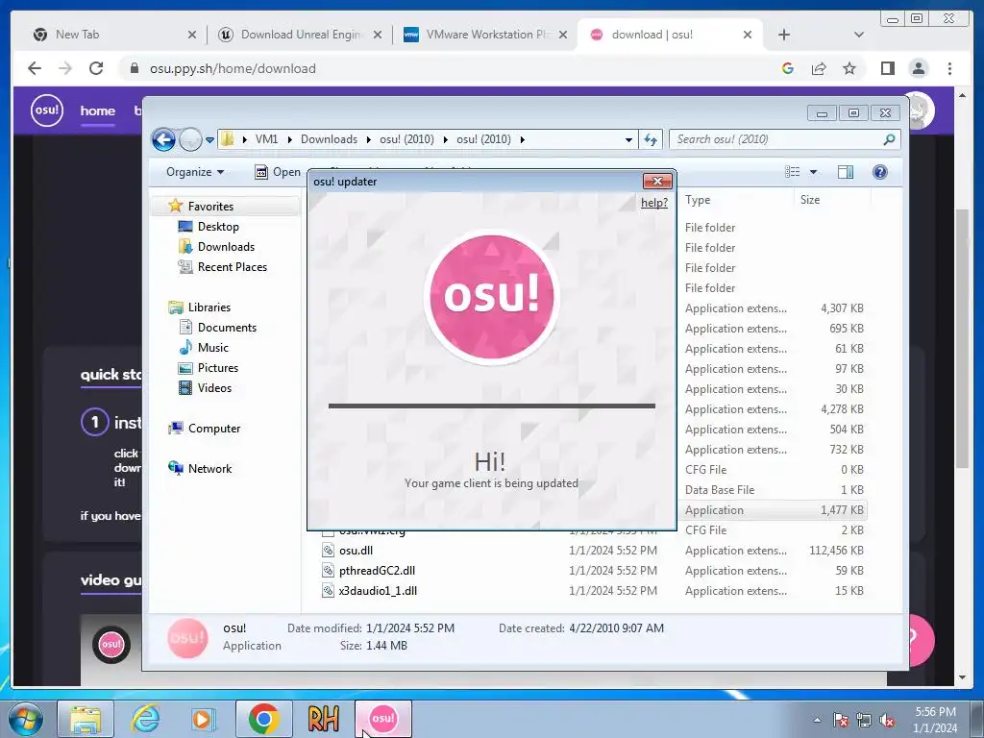Open the Windows Start button
984x738 pixels.
point(26,719)
